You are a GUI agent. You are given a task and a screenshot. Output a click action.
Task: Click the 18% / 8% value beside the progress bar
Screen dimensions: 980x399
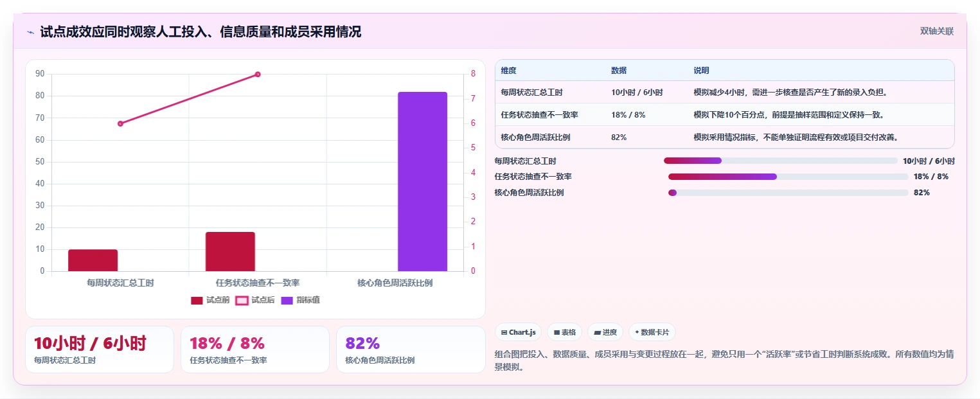coord(931,177)
